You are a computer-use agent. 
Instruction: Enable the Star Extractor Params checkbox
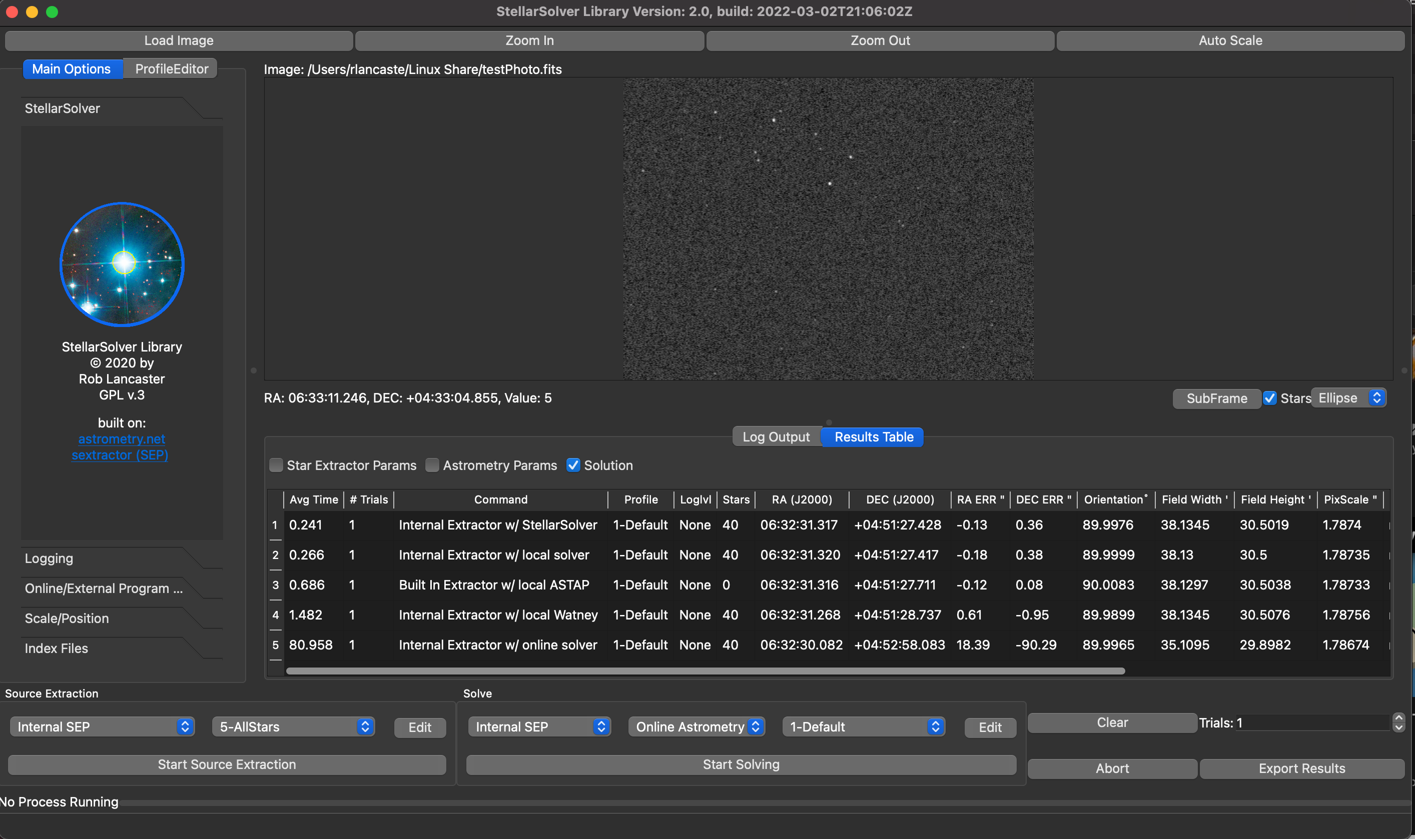276,465
